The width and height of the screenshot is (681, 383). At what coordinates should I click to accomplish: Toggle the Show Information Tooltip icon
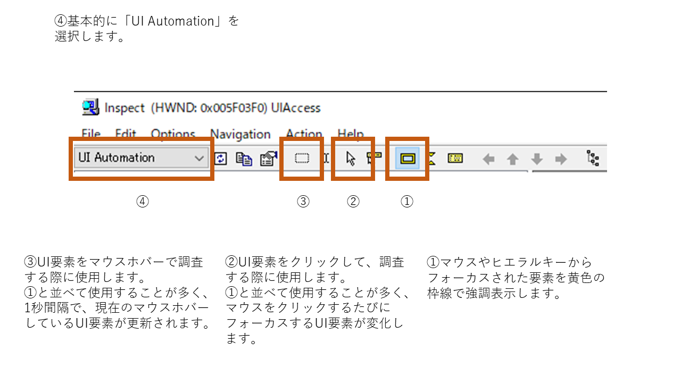pyautogui.click(x=455, y=158)
